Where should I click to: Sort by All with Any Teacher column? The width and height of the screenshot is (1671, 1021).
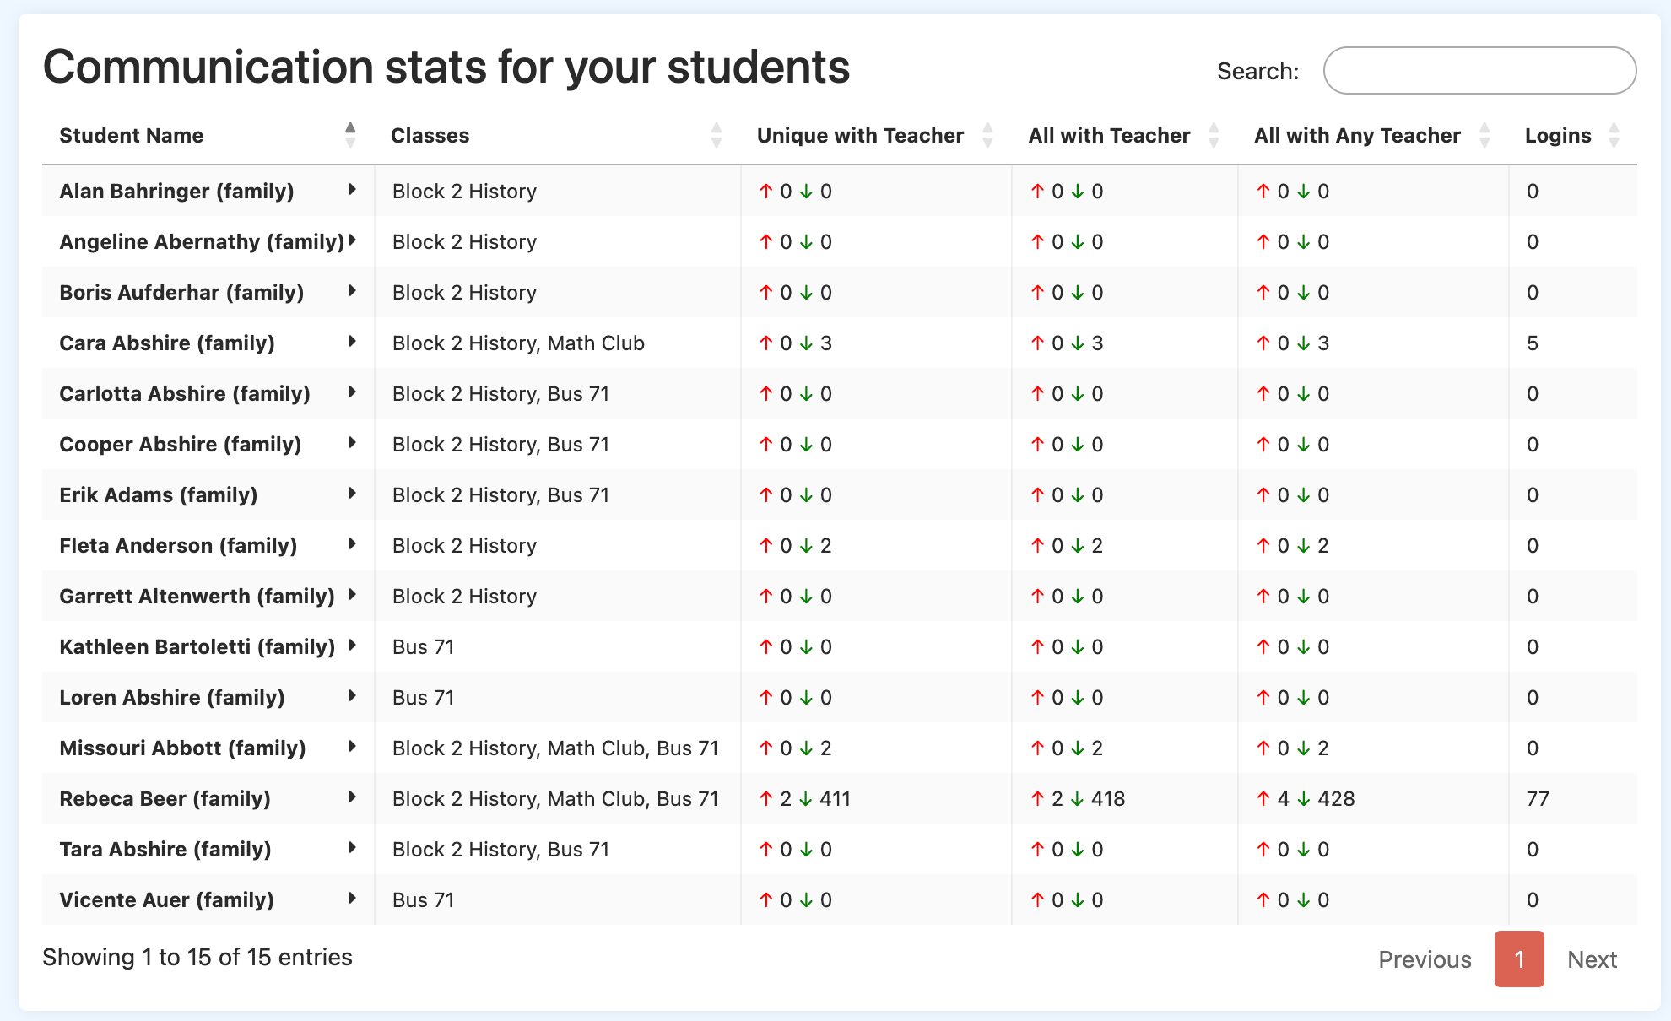[x=1485, y=135]
